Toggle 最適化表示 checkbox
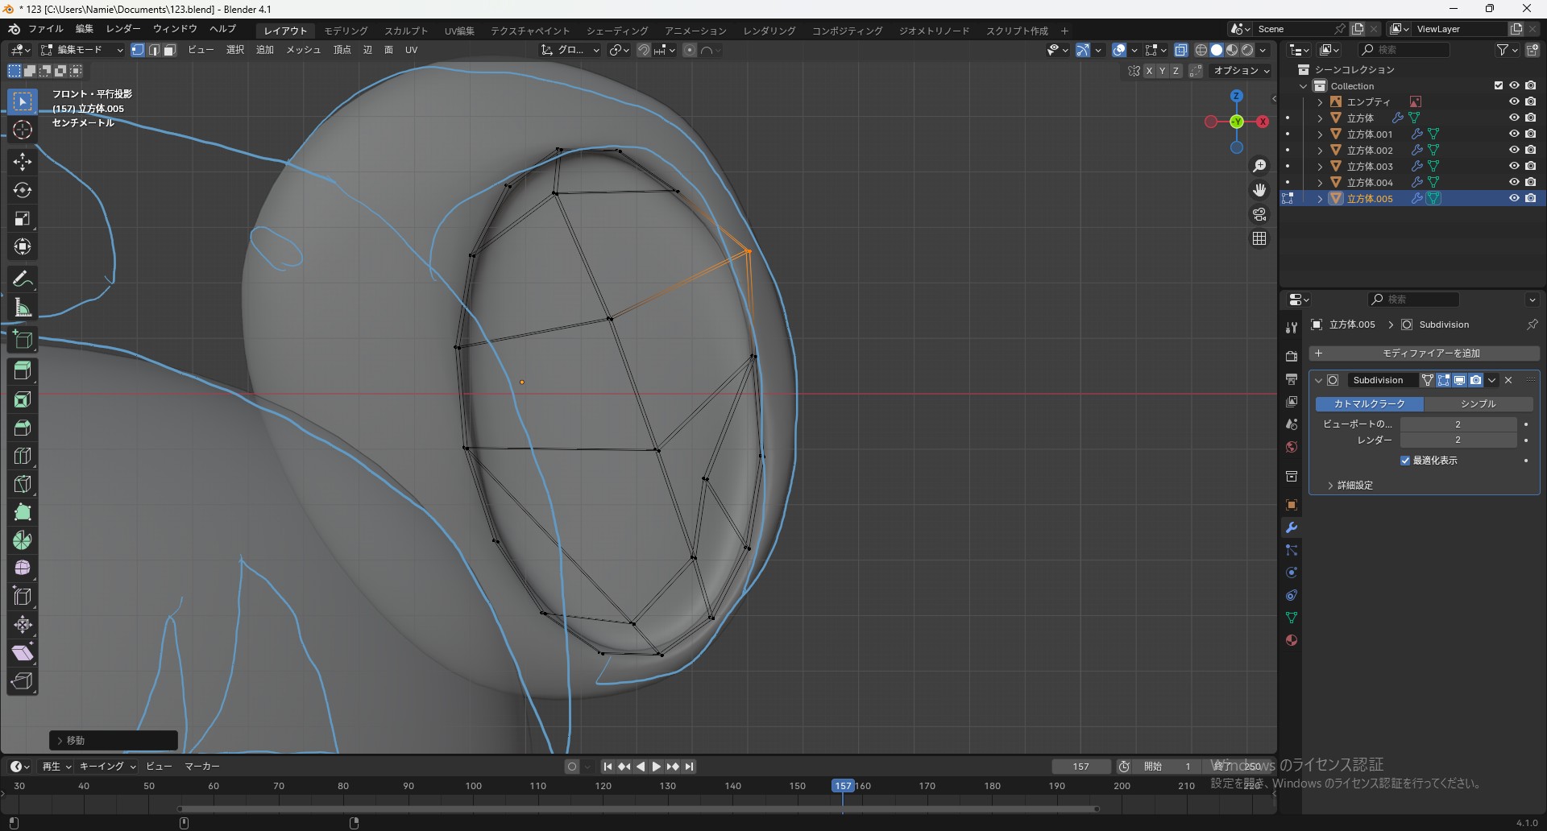The height and width of the screenshot is (831, 1547). [x=1405, y=461]
